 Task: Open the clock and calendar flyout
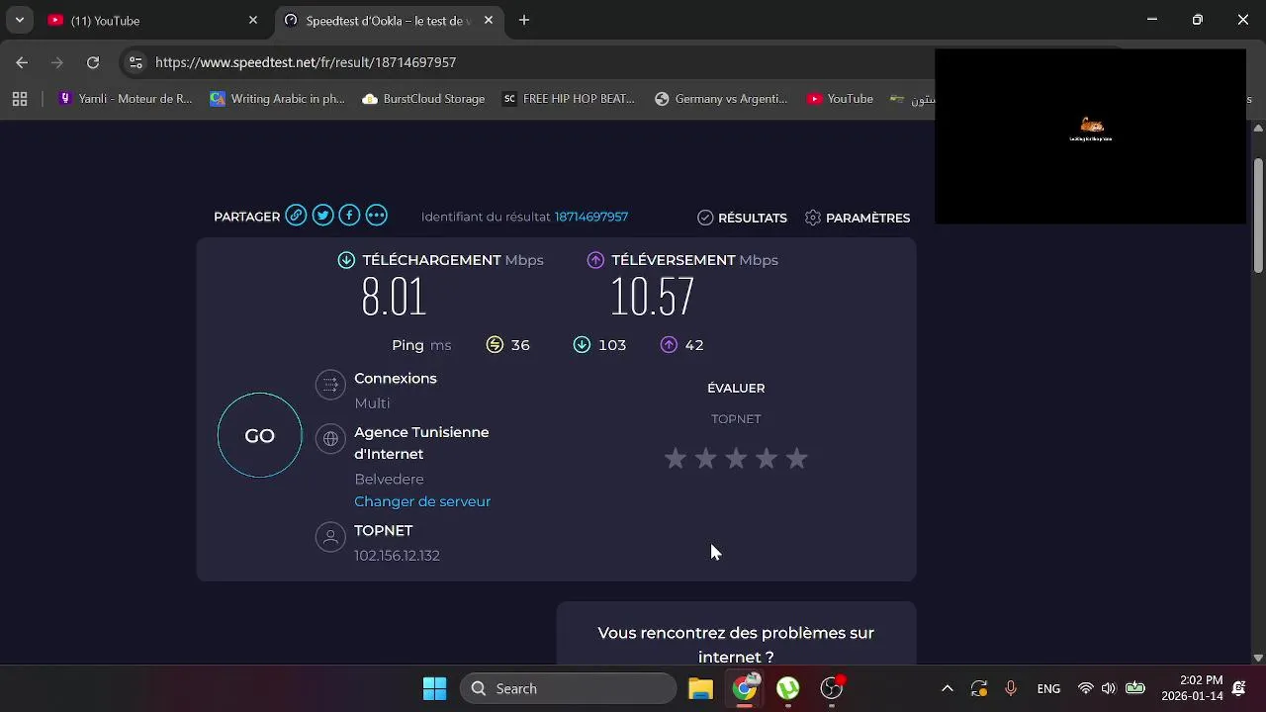click(x=1193, y=688)
